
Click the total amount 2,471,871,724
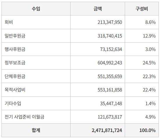(107, 131)
